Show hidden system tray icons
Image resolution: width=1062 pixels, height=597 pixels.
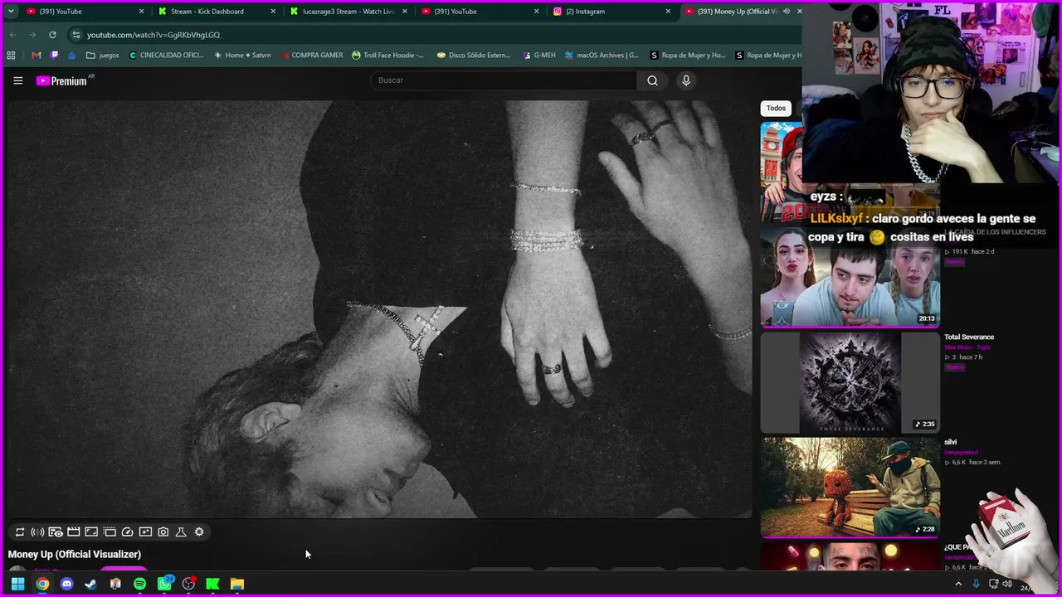coord(958,584)
